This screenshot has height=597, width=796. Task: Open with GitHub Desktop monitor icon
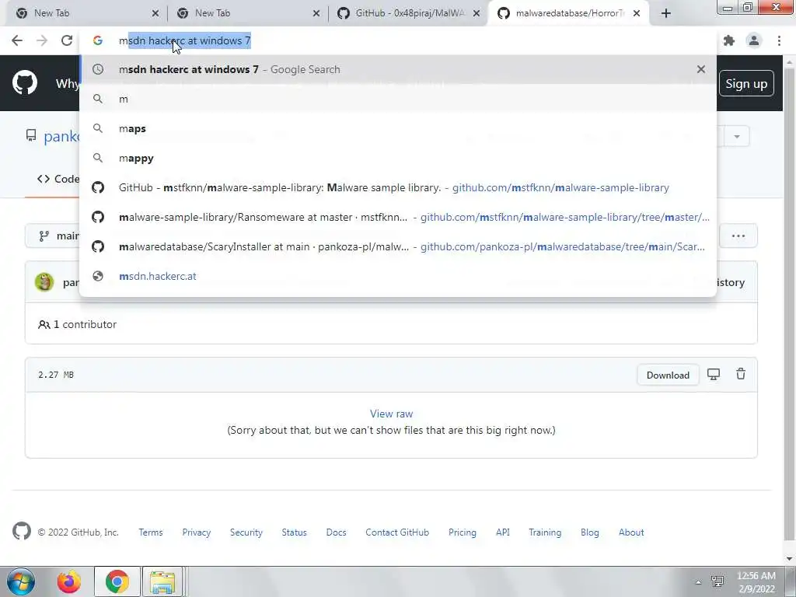[x=714, y=374]
